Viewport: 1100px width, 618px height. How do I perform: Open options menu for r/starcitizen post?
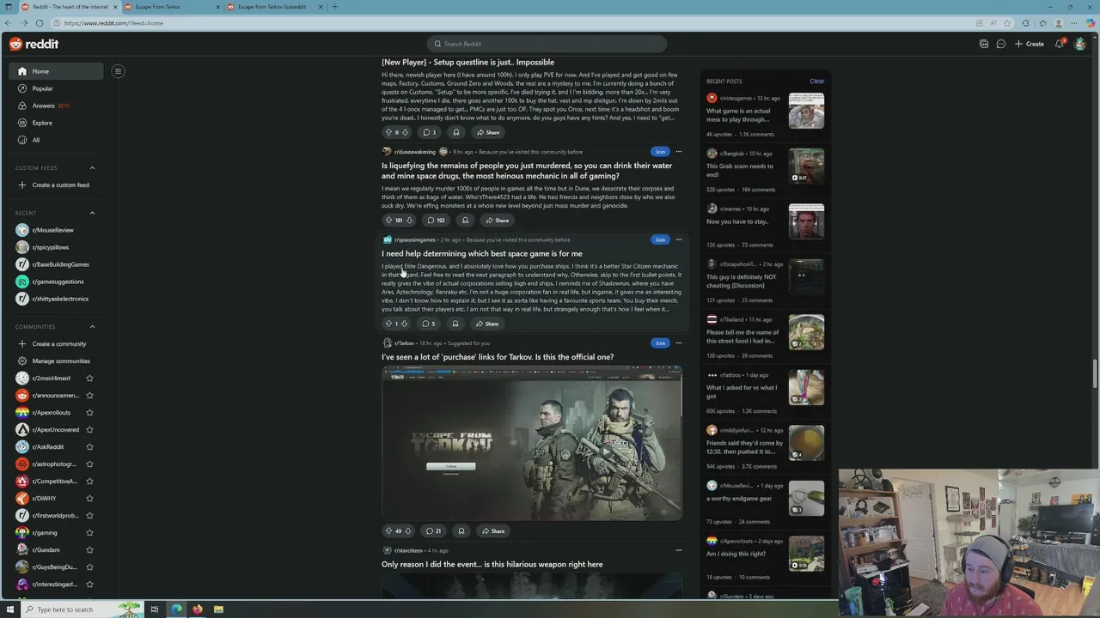[678, 550]
